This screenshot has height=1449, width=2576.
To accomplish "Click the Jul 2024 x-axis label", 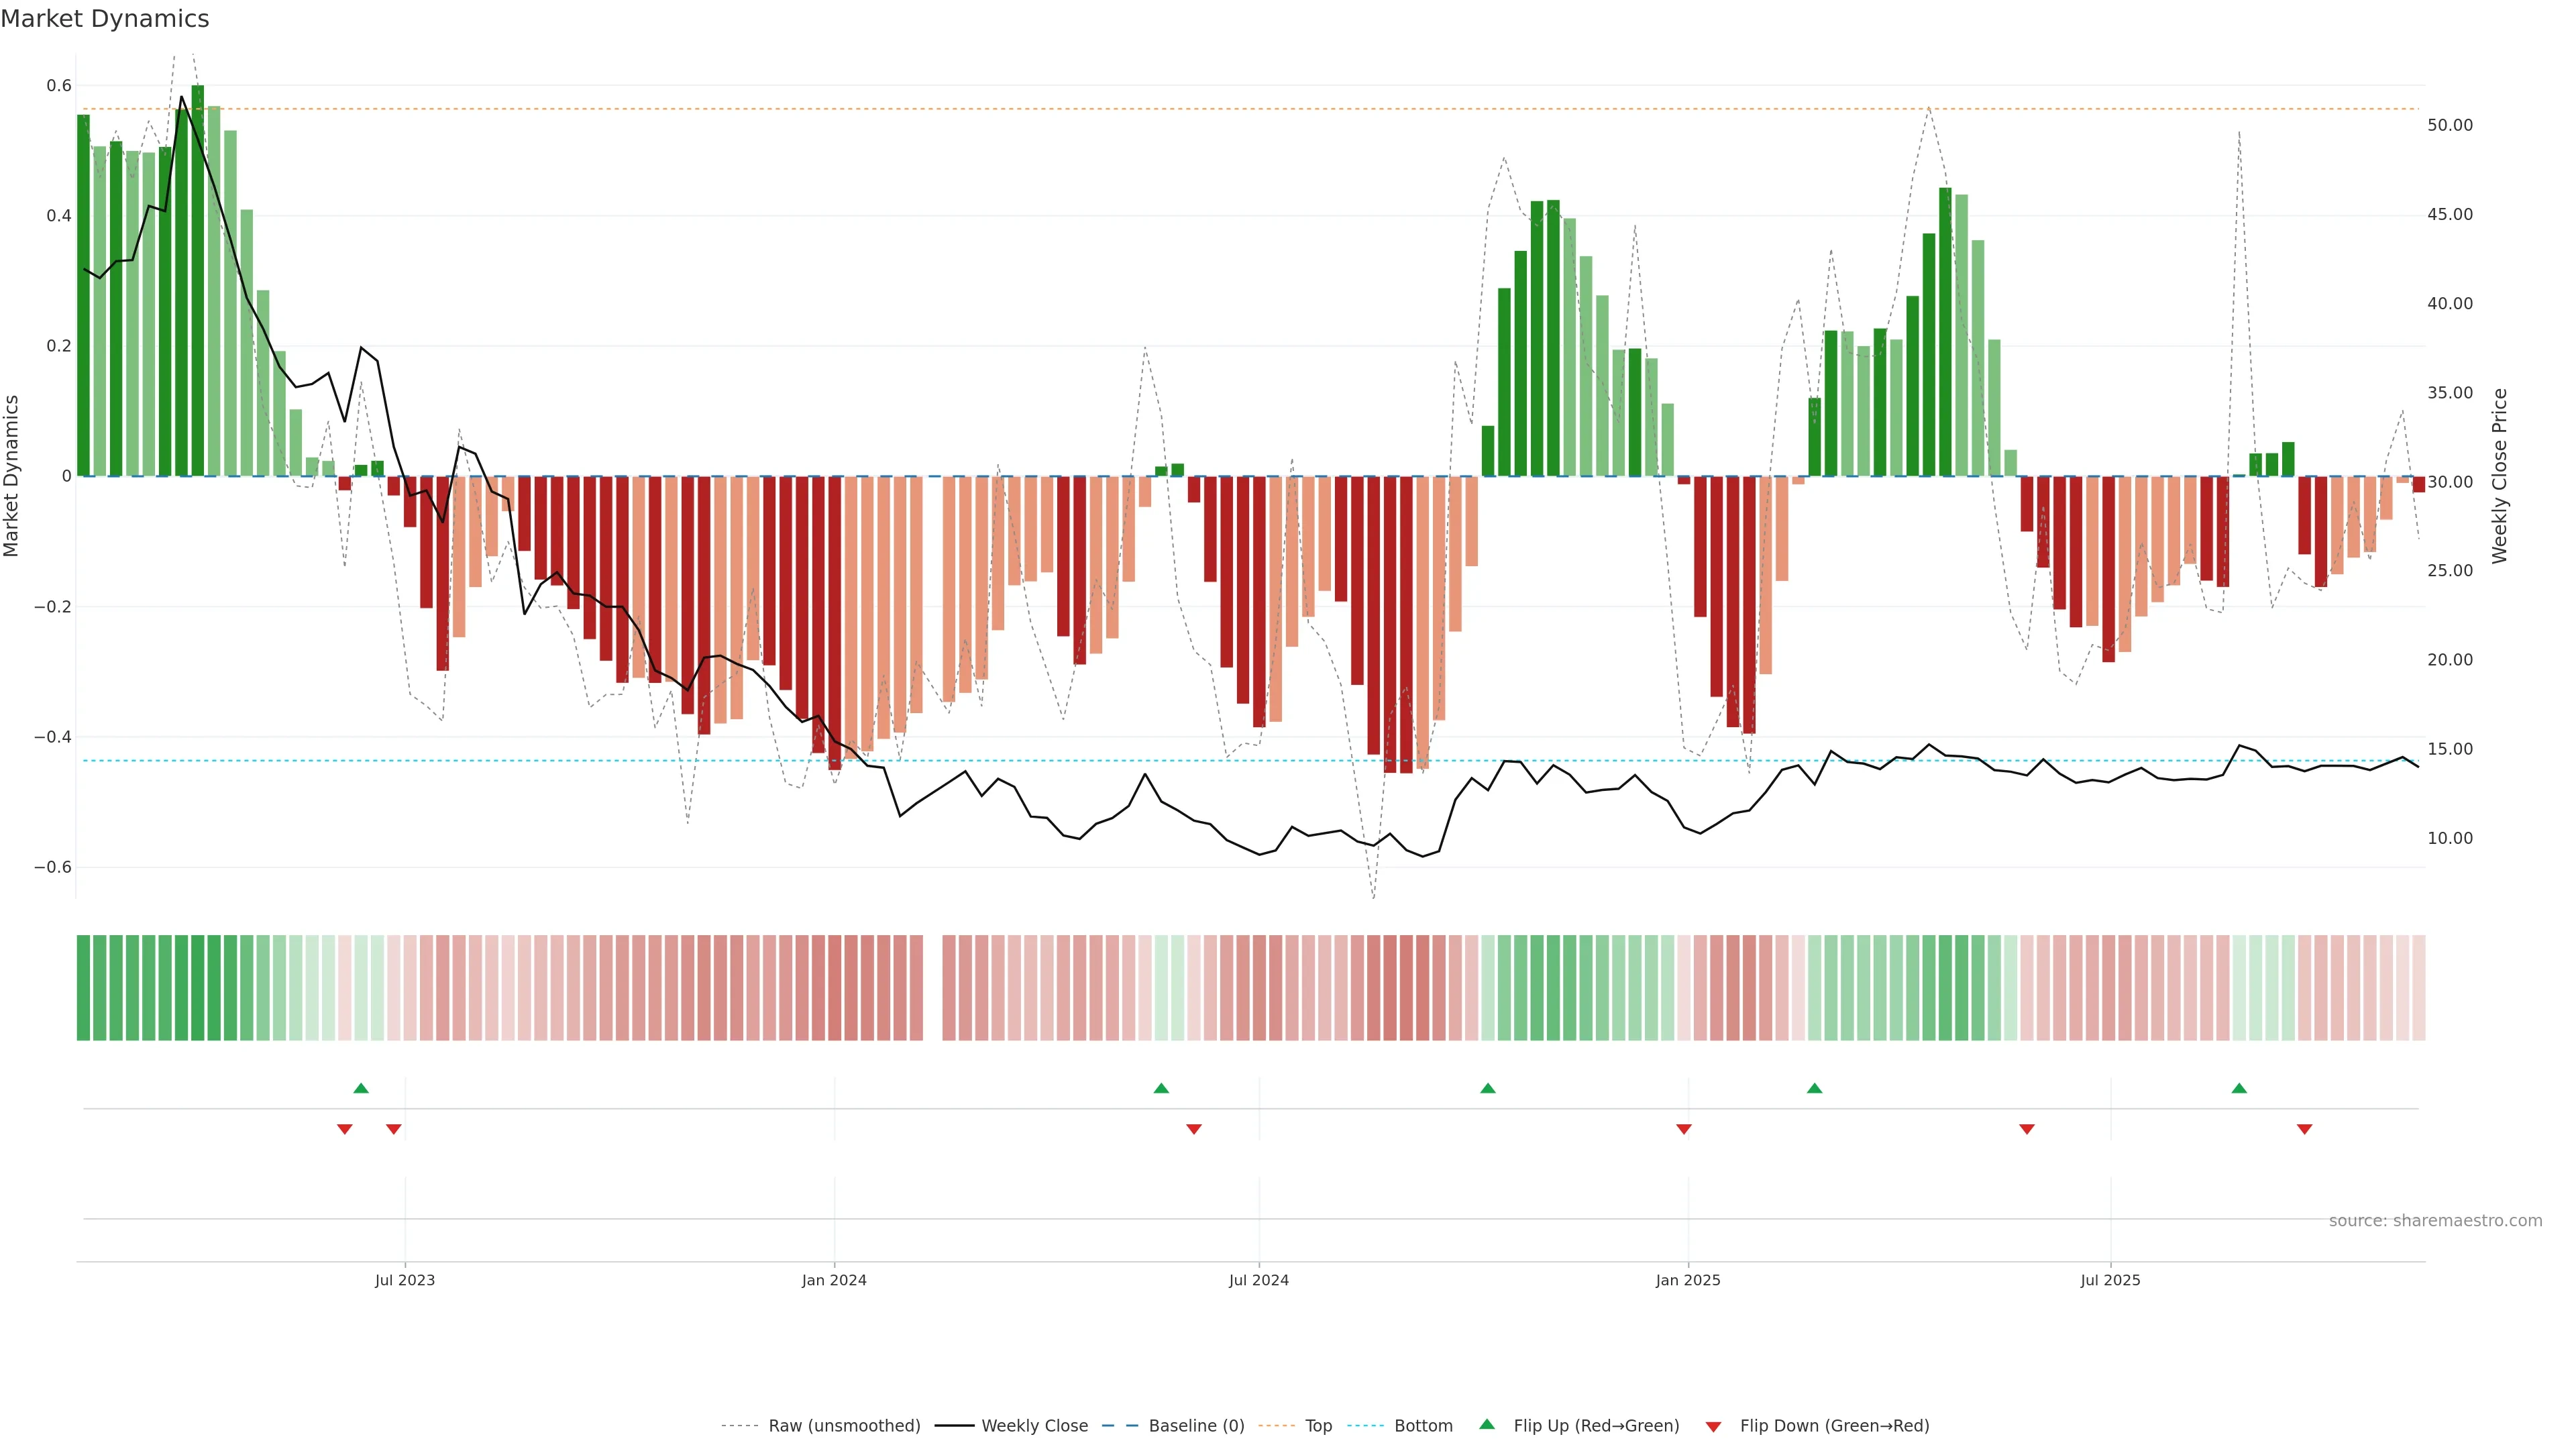I will coord(1258,1280).
